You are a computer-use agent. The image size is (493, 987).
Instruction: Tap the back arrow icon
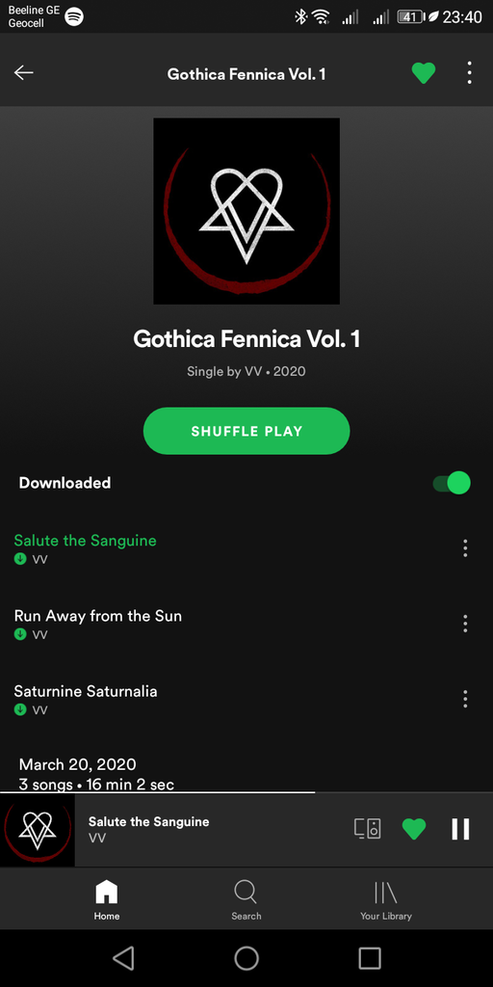(x=24, y=73)
